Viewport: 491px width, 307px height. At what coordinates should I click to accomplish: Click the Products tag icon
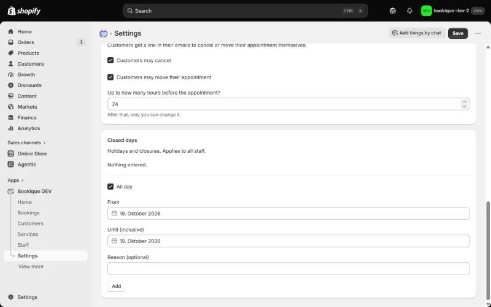pos(11,53)
